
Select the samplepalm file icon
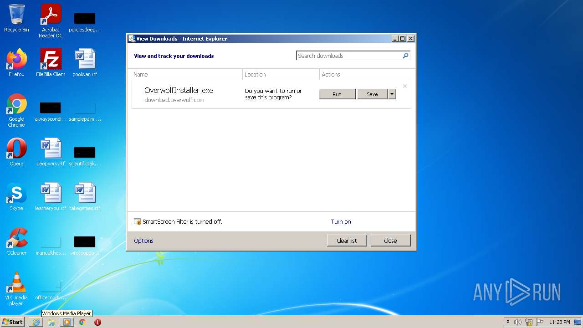click(85, 112)
